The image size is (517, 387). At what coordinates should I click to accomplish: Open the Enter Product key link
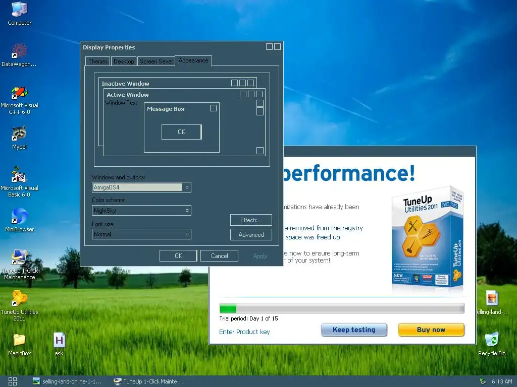click(x=244, y=332)
